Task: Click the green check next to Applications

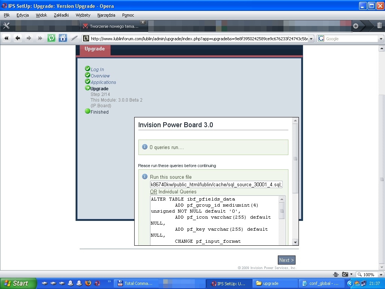Action: [x=87, y=81]
